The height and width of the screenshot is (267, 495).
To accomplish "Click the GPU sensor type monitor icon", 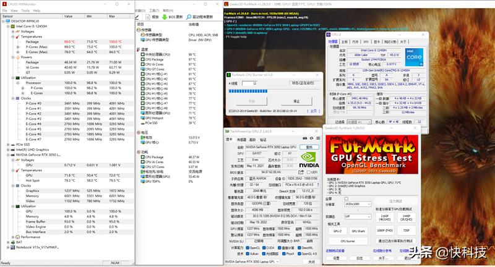I will [143, 40].
